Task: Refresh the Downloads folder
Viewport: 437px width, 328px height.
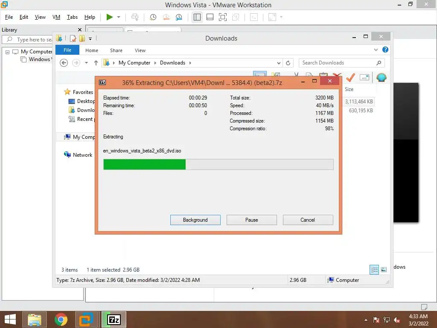Action: (x=288, y=63)
